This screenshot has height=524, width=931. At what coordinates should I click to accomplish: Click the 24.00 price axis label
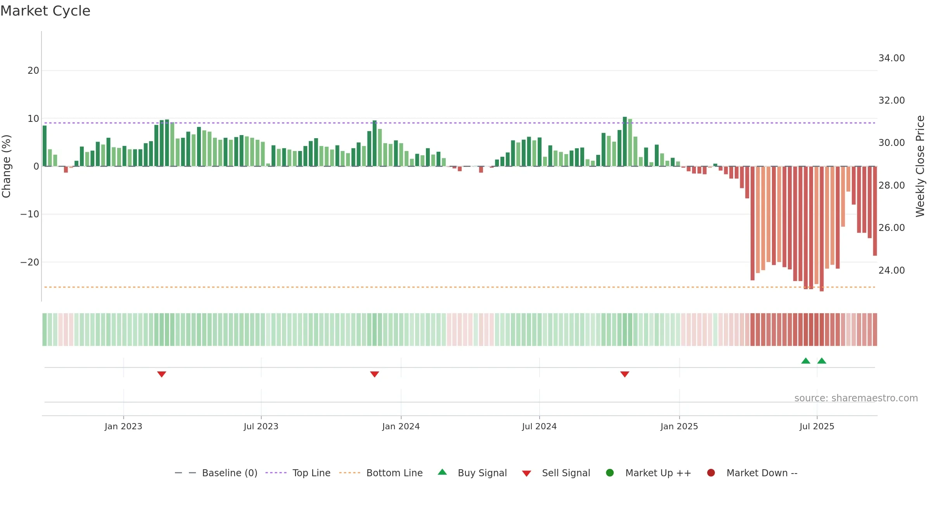pyautogui.click(x=891, y=271)
